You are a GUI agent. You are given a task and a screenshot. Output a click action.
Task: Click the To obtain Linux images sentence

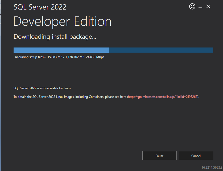click(x=106, y=97)
